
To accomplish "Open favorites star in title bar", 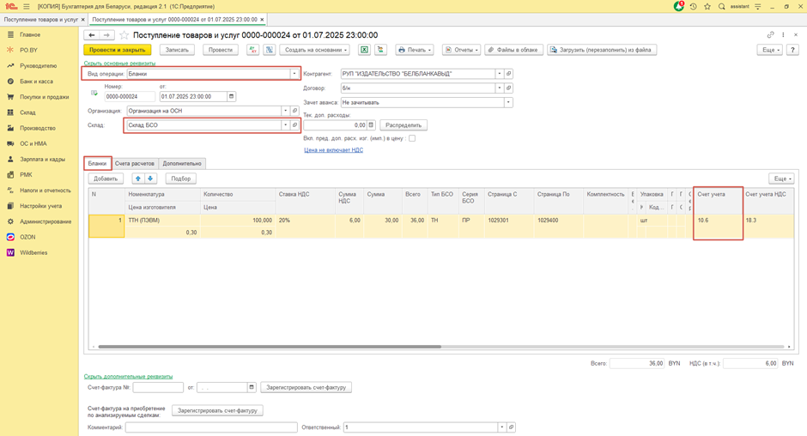I will click(x=707, y=7).
